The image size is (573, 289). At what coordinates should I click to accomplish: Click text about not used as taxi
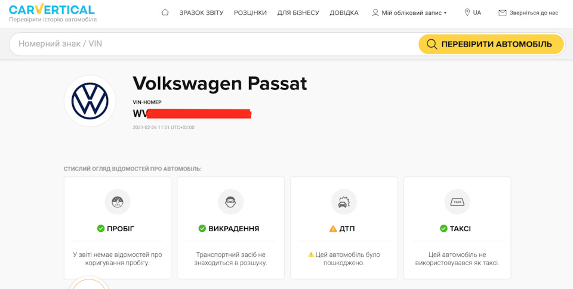pyautogui.click(x=457, y=259)
